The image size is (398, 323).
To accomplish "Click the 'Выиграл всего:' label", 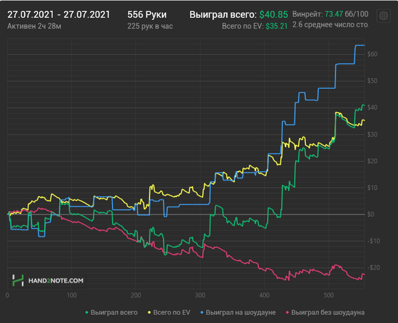I will coord(223,14).
